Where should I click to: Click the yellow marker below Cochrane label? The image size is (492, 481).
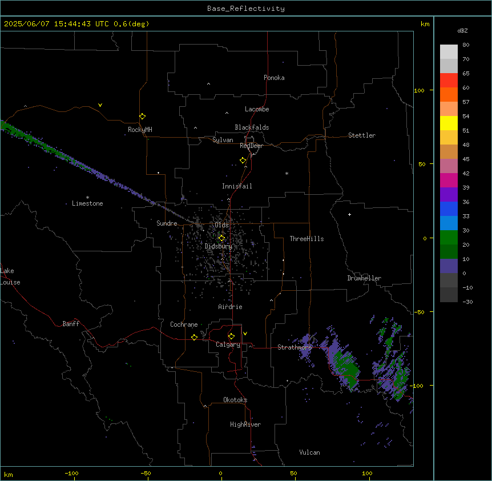[194, 337]
